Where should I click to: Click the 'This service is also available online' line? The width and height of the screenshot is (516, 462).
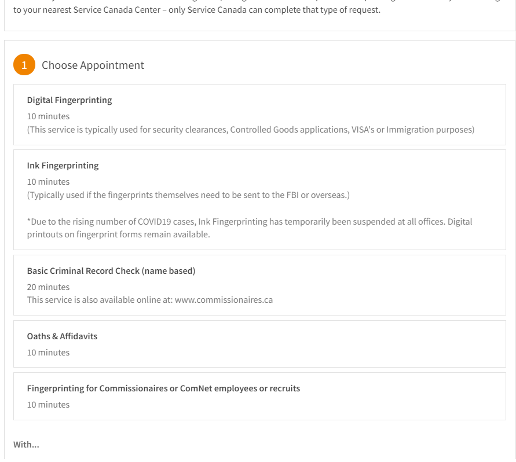150,300
